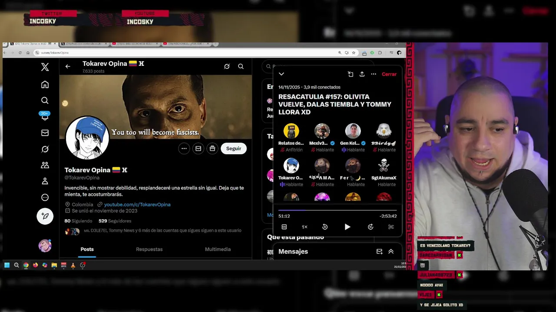Open Grok icon in left sidebar
Screen dimensions: 556x312
[45, 149]
